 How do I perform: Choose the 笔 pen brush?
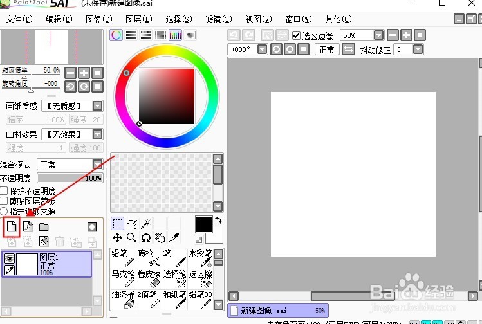[174, 258]
